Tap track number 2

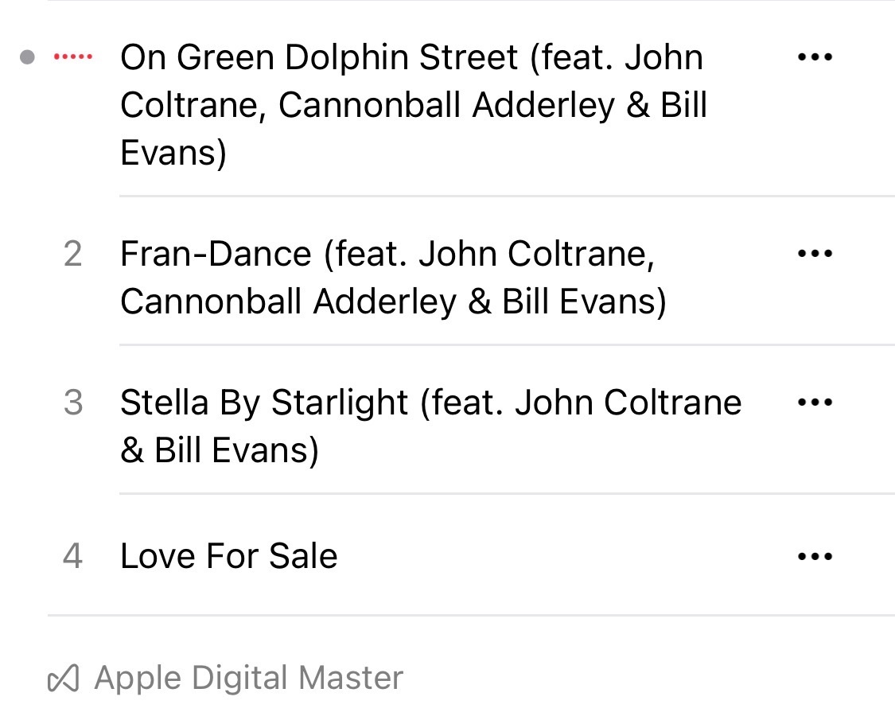click(x=72, y=254)
